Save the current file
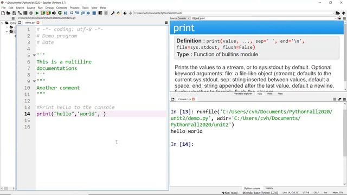This screenshot has width=347, height=195. [14, 13]
